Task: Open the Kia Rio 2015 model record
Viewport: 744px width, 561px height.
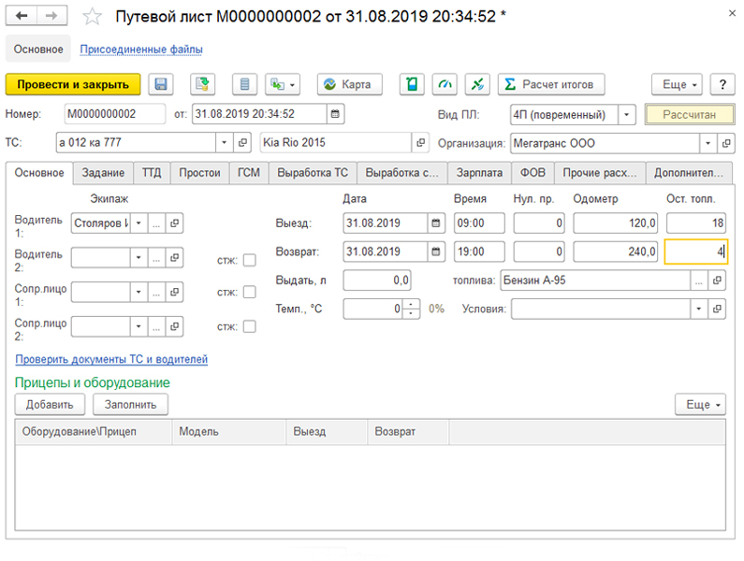Action: [x=420, y=142]
